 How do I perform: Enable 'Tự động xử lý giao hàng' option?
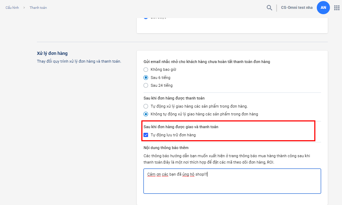coord(146,106)
